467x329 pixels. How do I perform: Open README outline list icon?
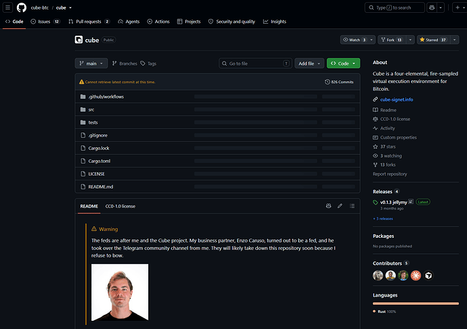(x=352, y=205)
